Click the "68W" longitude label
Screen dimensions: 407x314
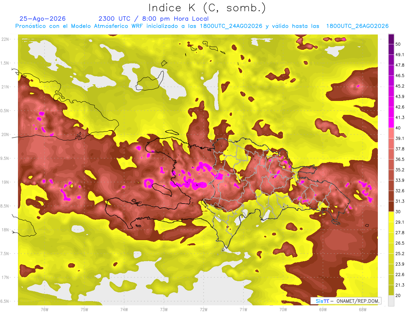363,310
